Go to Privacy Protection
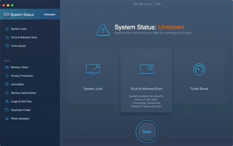233x146 pixels. [22, 76]
